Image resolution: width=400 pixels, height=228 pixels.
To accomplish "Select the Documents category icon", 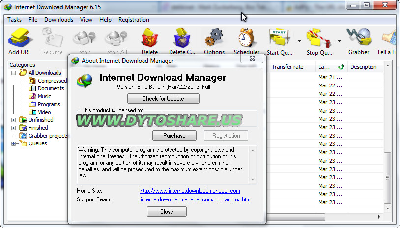I will coord(32,88).
